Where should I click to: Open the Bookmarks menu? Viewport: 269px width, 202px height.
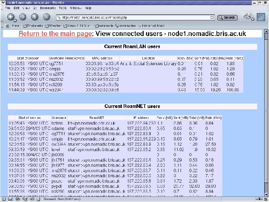pyautogui.click(x=48, y=8)
